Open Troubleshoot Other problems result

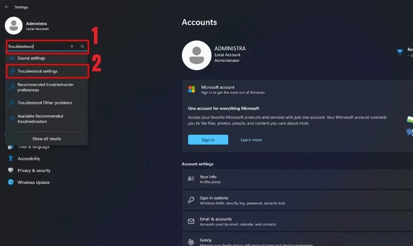click(x=47, y=103)
